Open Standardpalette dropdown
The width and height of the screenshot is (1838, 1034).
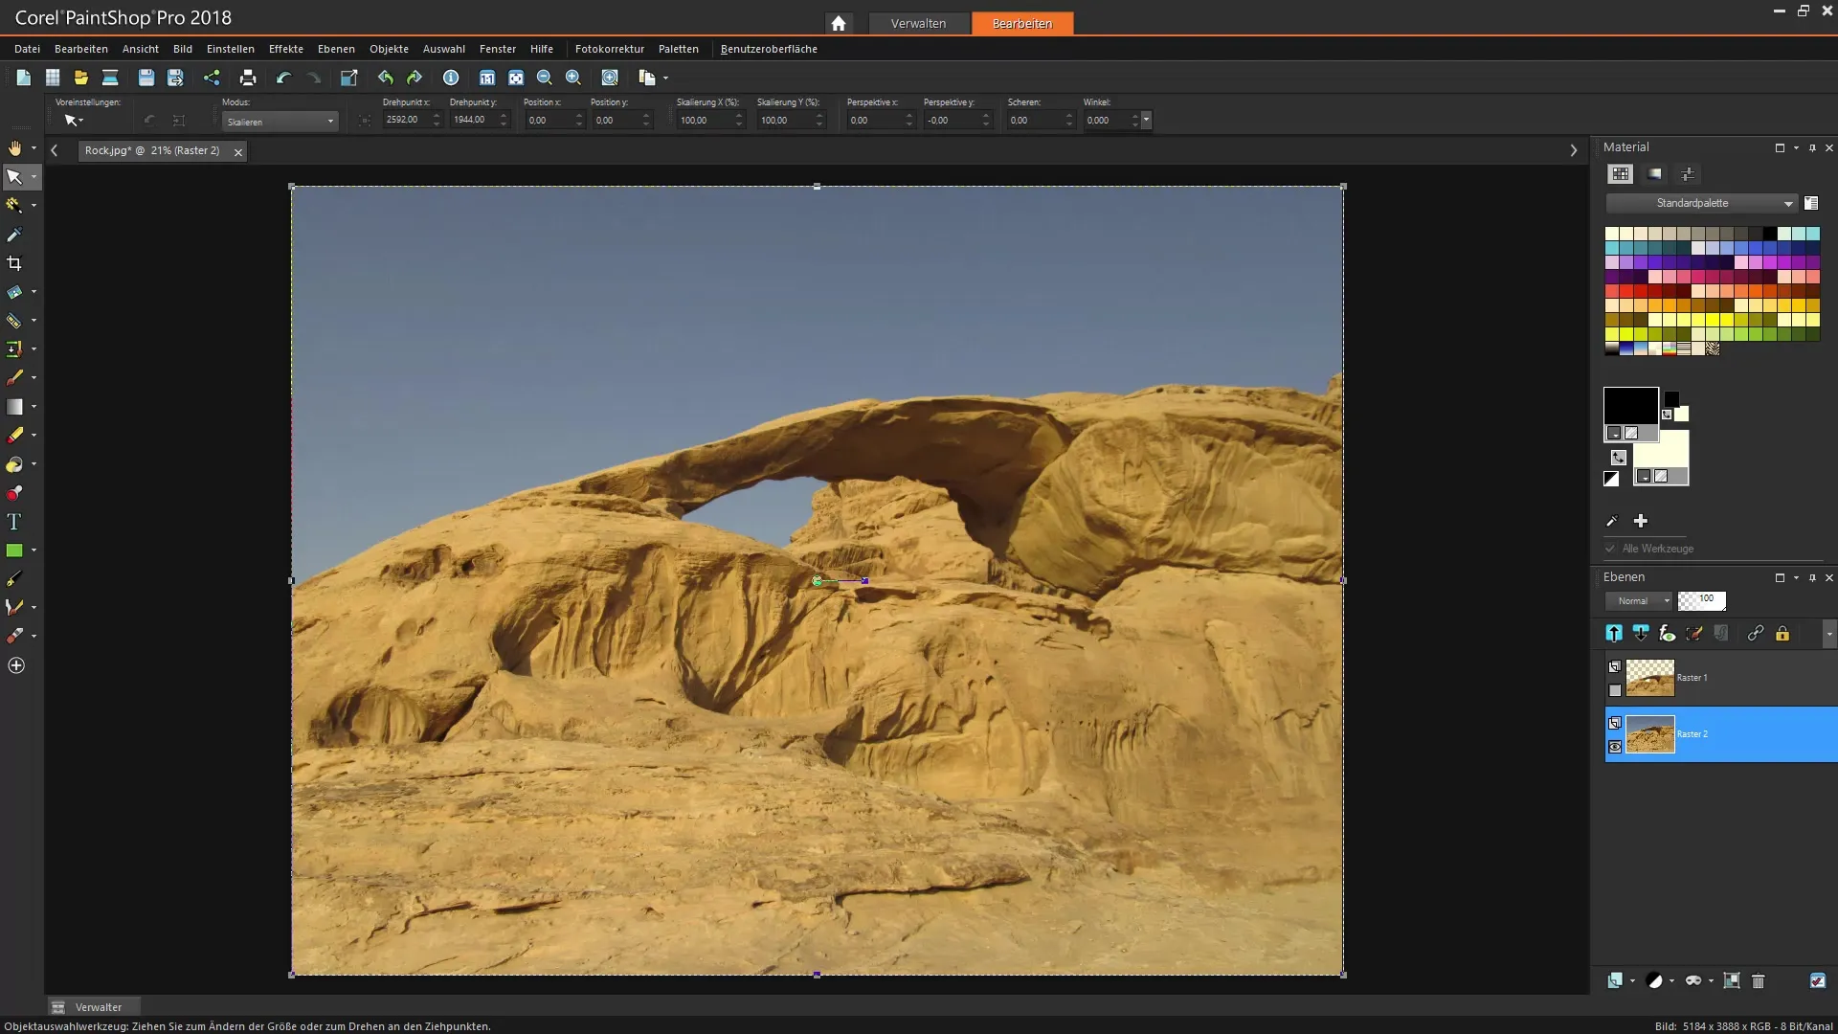[x=1700, y=203]
